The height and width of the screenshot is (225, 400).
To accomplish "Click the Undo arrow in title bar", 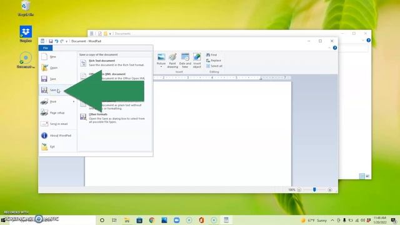I will (56, 41).
